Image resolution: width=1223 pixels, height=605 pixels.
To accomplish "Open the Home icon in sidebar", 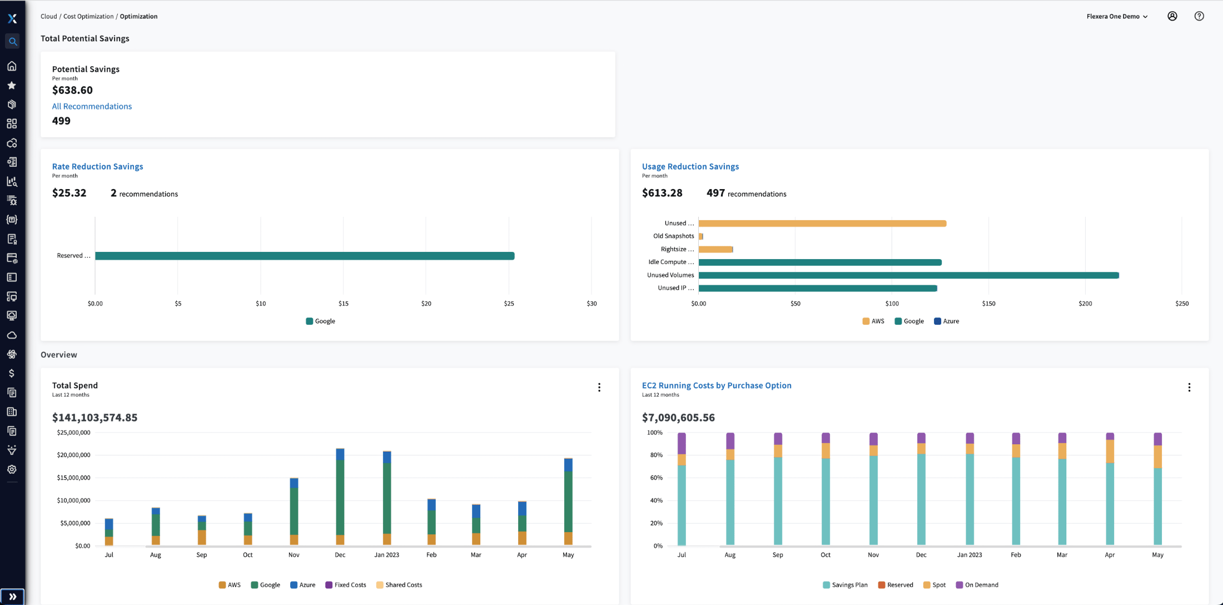I will tap(12, 66).
